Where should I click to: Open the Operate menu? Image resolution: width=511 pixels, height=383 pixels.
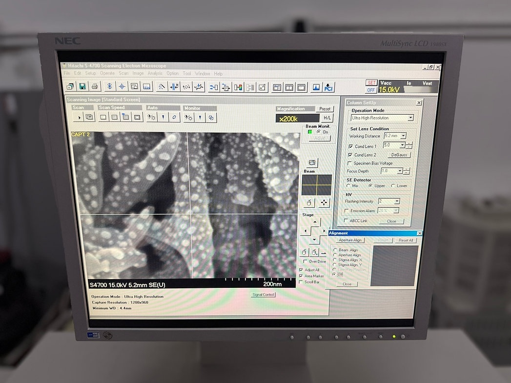coord(108,73)
